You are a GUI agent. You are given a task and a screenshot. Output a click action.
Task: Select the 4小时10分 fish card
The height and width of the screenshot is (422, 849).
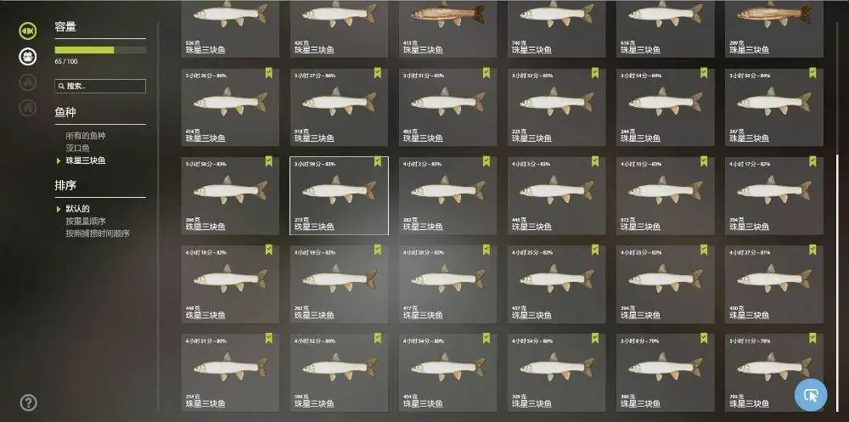(x=665, y=195)
